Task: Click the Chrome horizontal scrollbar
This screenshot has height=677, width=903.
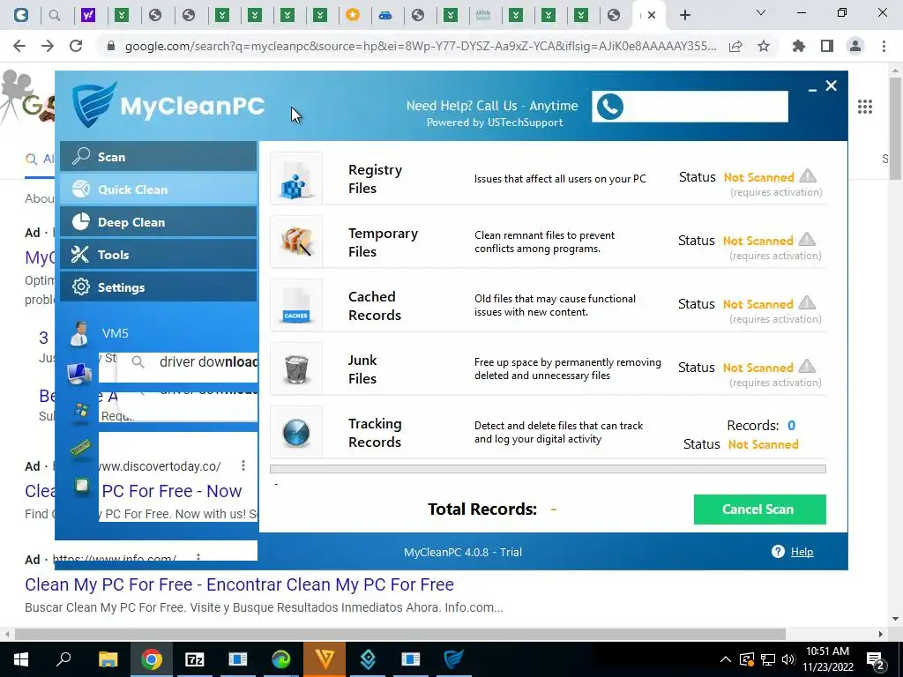Action: (x=400, y=634)
